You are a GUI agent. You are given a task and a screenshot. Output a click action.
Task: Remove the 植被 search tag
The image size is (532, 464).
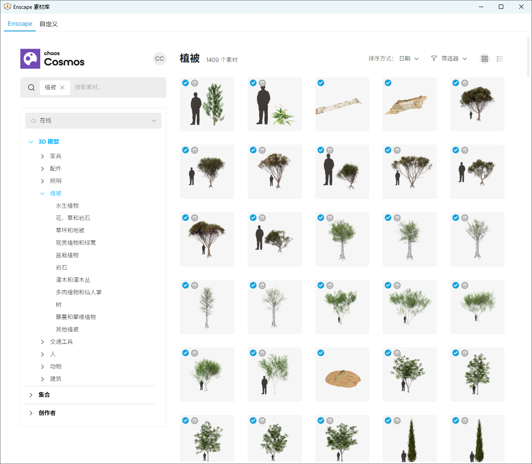coord(62,87)
